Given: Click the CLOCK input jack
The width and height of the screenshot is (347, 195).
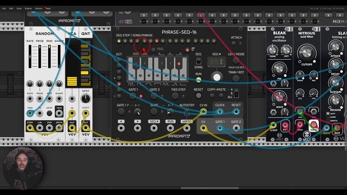Looking at the screenshot, I should tap(220, 112).
